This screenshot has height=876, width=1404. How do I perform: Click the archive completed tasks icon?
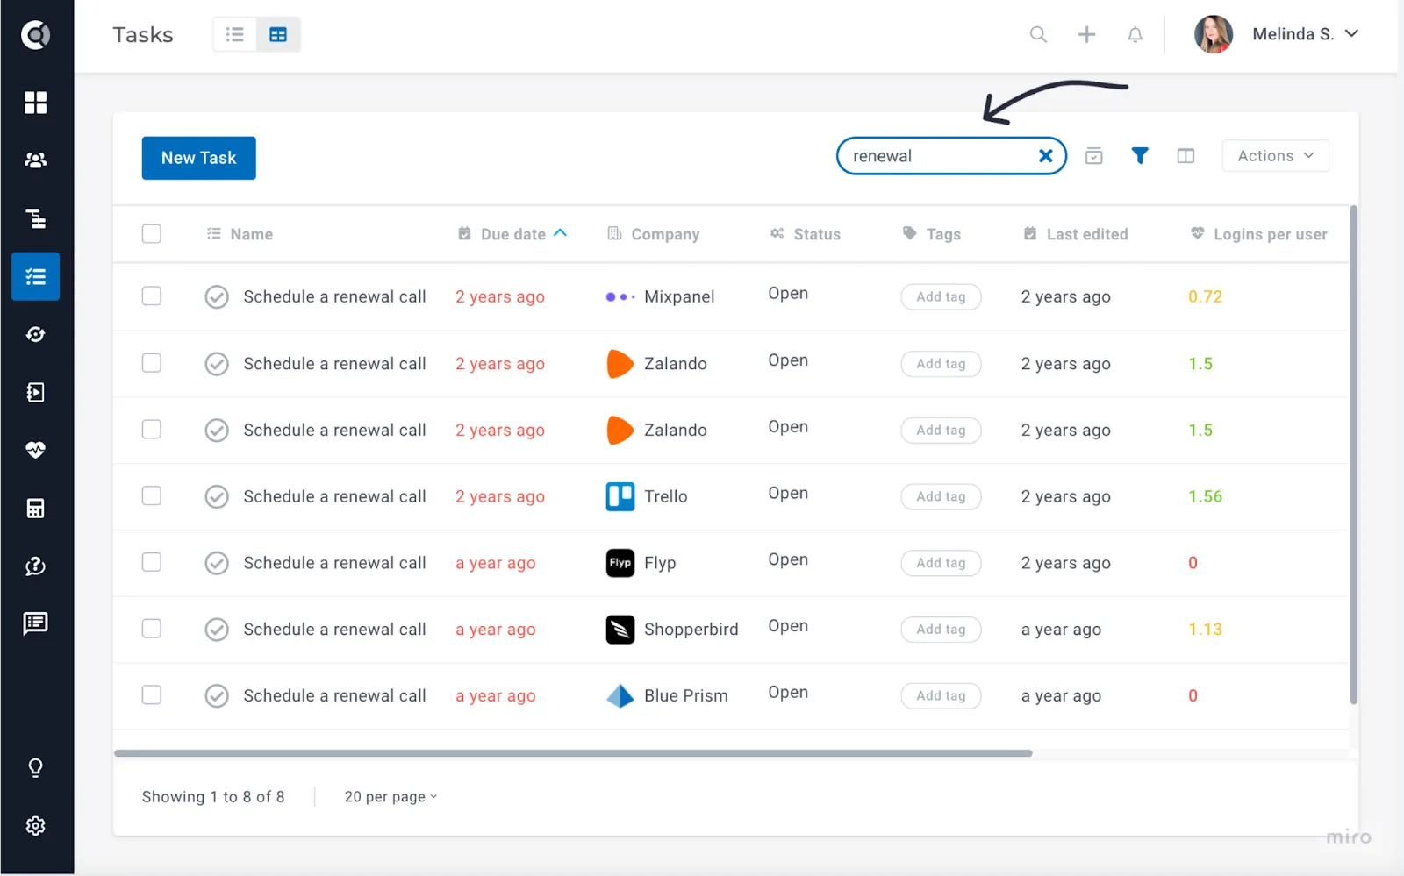1093,156
